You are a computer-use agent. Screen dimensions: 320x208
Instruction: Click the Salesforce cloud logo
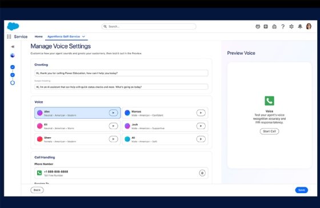[x=13, y=26]
